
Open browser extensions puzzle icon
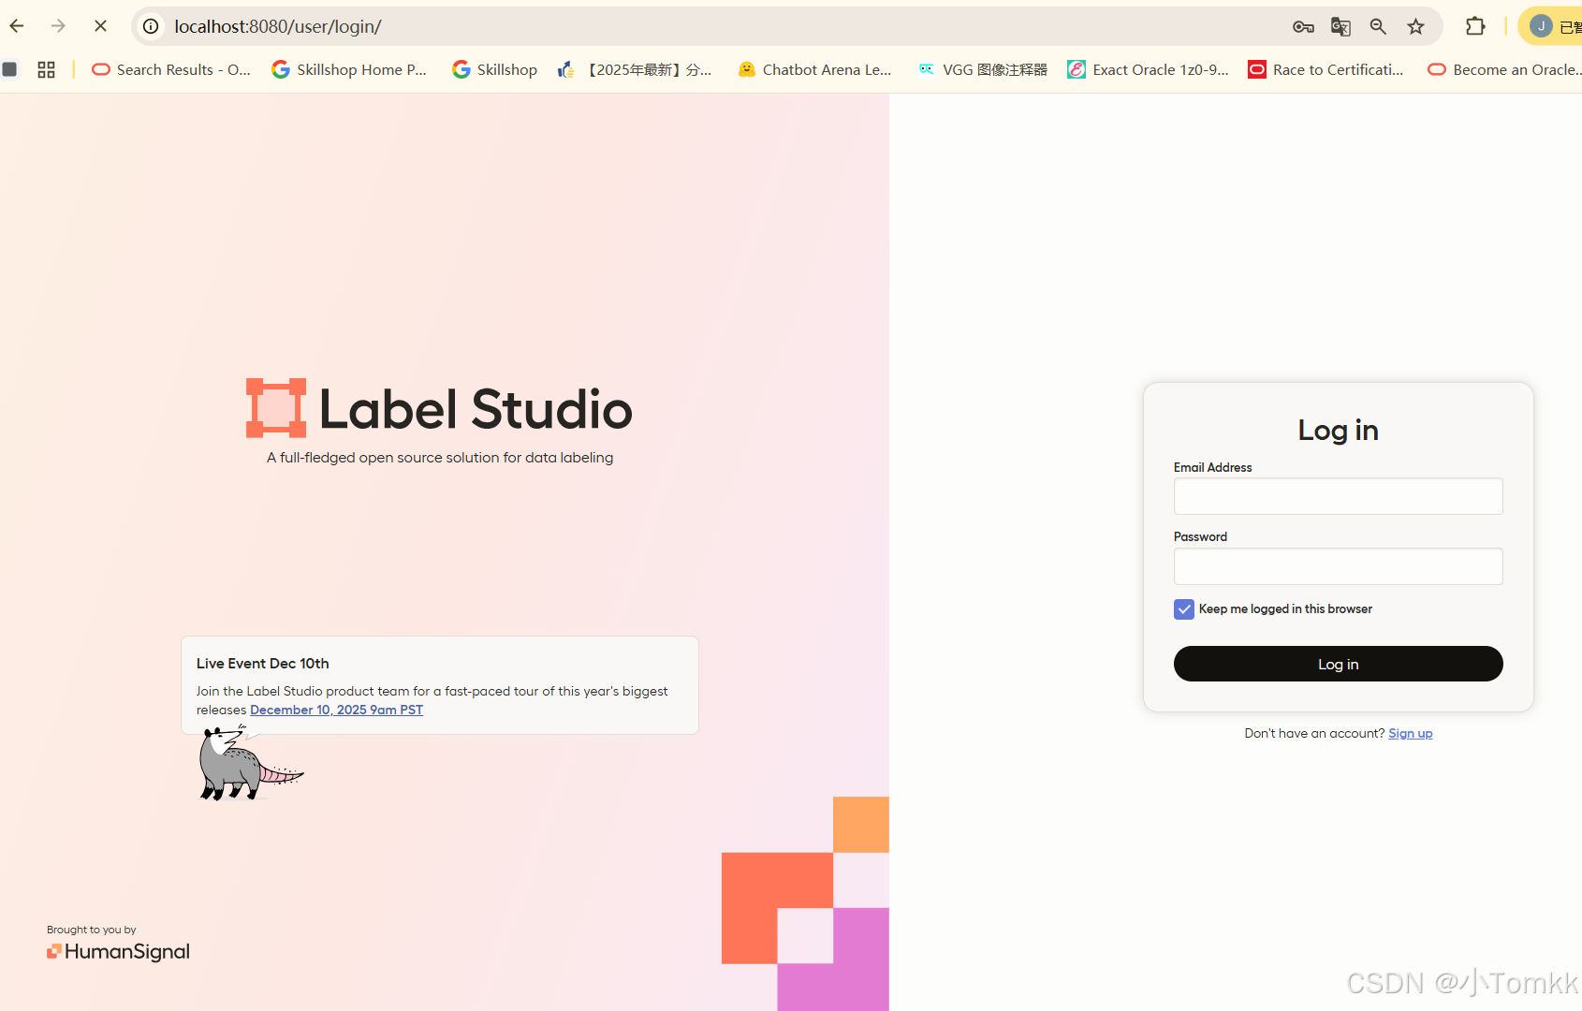(1475, 26)
